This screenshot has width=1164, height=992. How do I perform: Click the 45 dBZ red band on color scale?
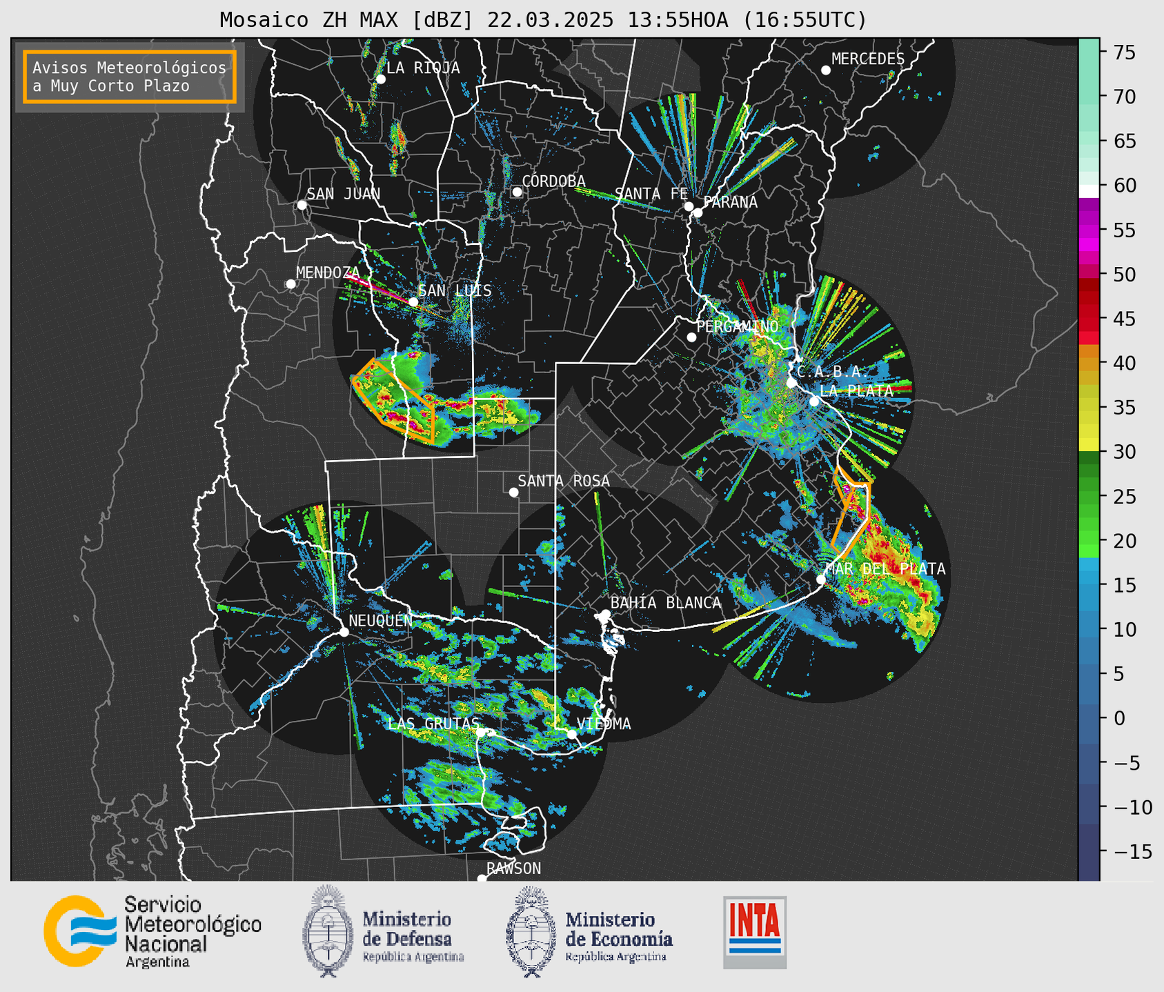click(x=1089, y=319)
